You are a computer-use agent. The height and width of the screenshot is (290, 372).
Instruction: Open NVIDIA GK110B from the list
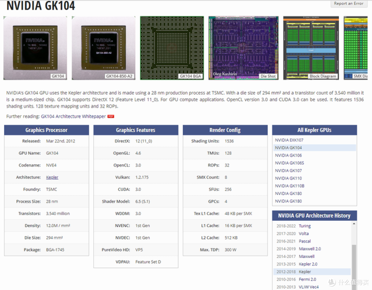pos(289,186)
